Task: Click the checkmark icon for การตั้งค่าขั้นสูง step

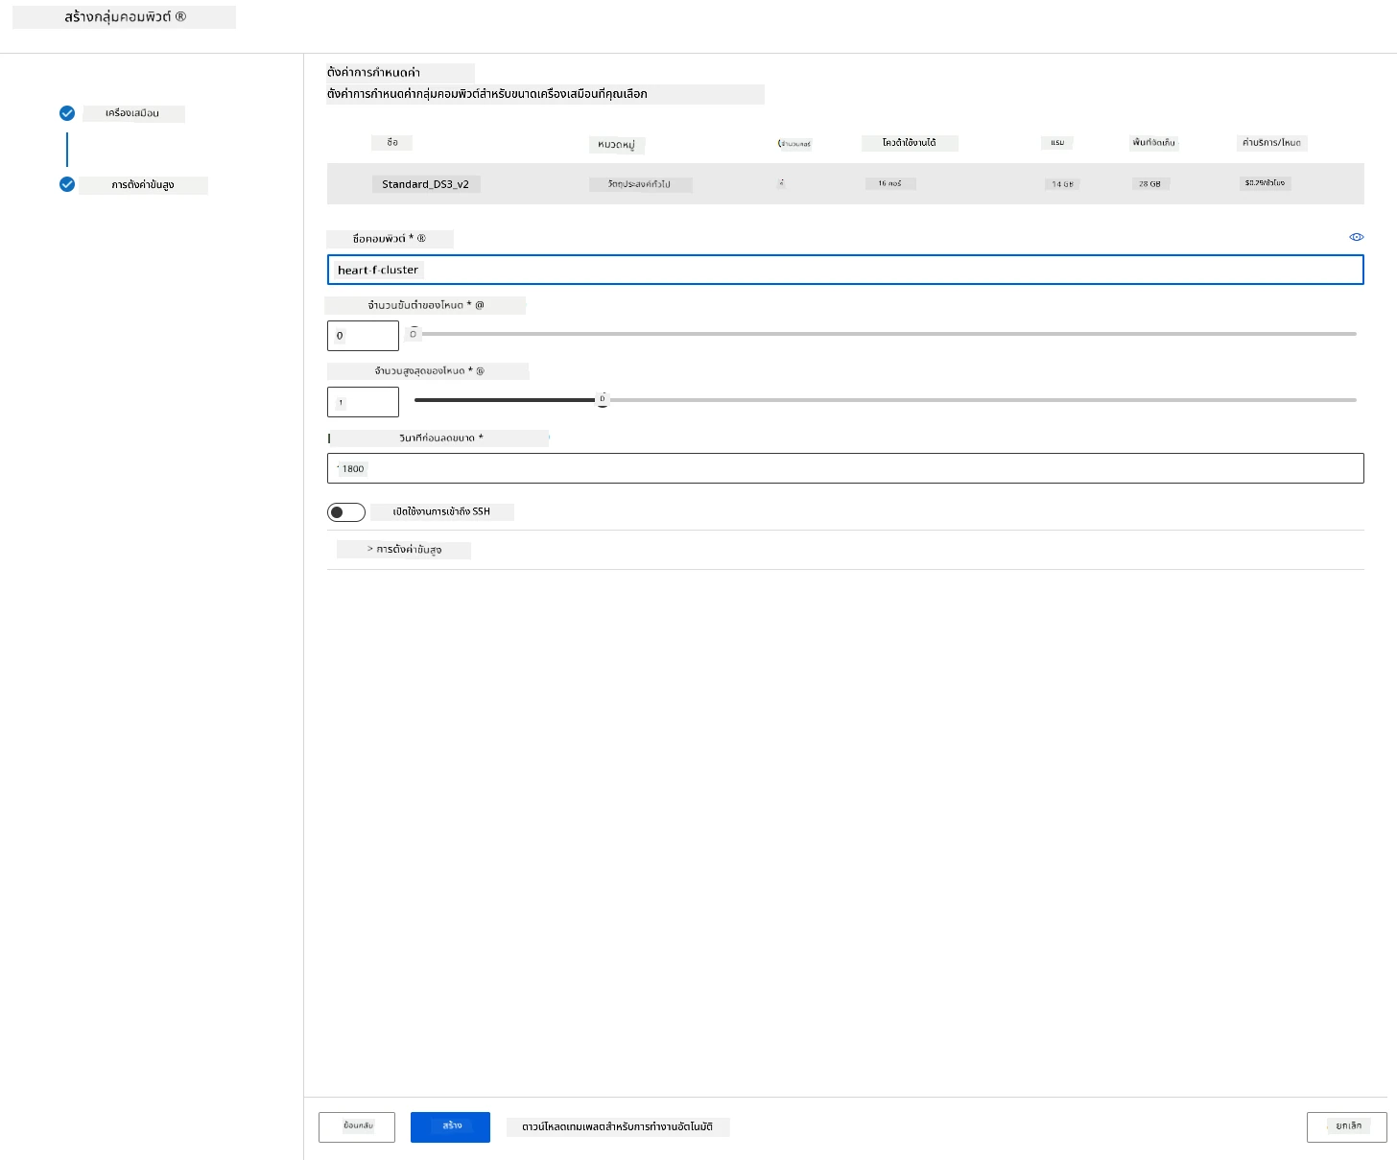Action: coord(67,184)
